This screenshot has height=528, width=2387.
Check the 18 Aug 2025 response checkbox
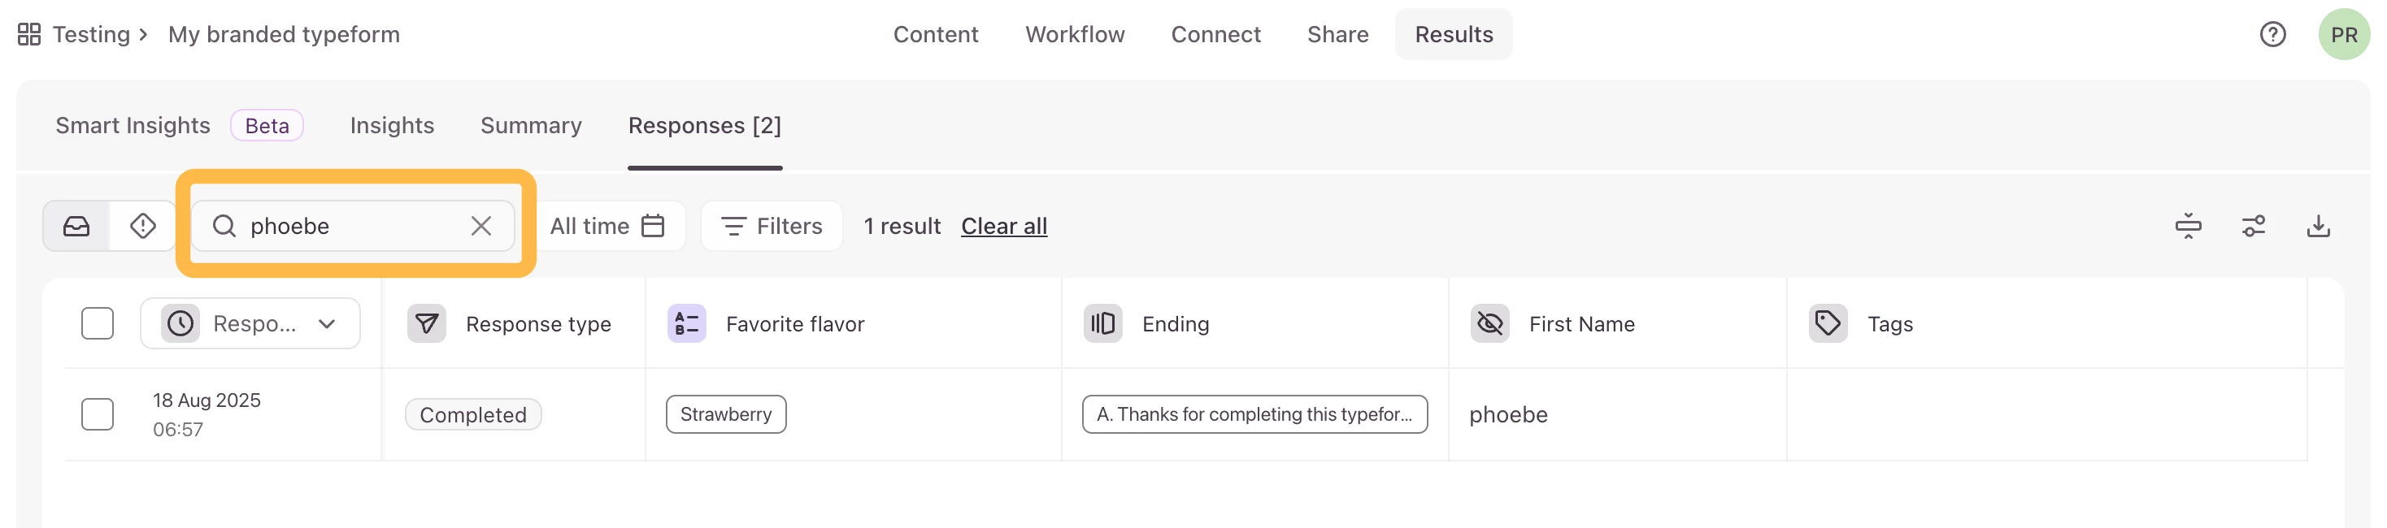tap(98, 414)
